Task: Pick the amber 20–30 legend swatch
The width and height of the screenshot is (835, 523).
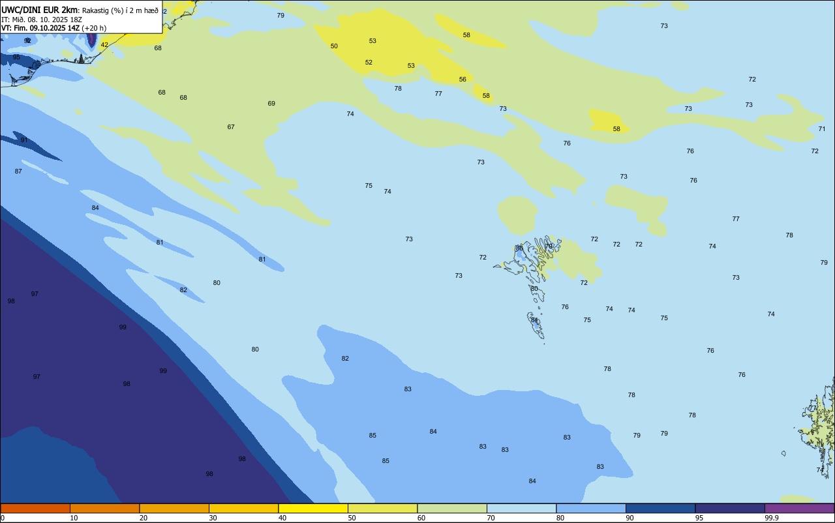Action: [174, 508]
